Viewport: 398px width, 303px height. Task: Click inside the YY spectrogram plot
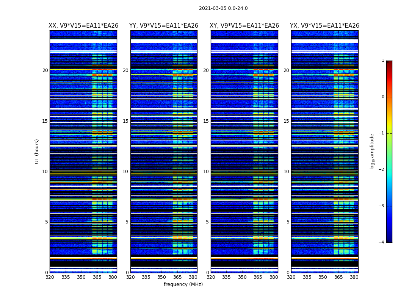tap(164, 151)
